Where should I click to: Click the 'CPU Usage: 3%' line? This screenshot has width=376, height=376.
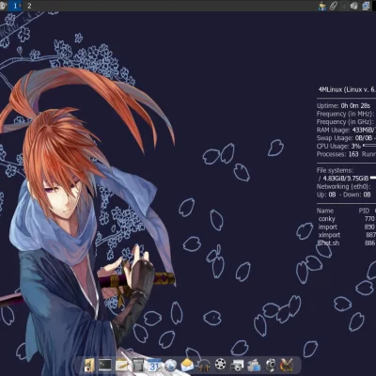pos(338,146)
